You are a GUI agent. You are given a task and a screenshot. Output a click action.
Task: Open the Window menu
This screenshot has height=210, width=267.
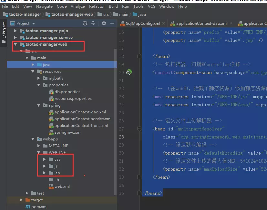coord(167,6)
